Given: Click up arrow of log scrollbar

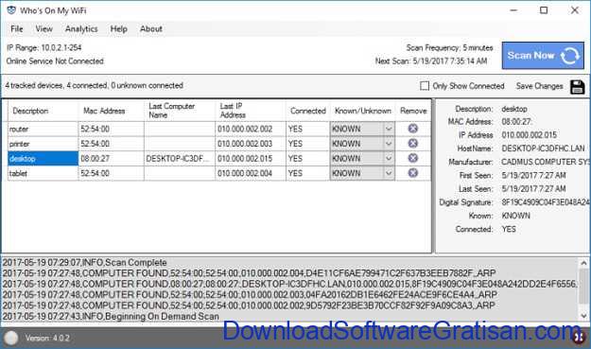Looking at the screenshot, I should tap(583, 263).
